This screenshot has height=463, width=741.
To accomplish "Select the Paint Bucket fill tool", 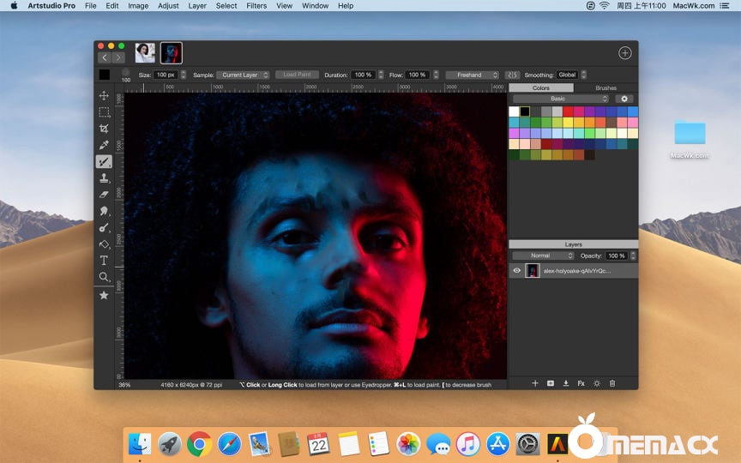I will 104,244.
